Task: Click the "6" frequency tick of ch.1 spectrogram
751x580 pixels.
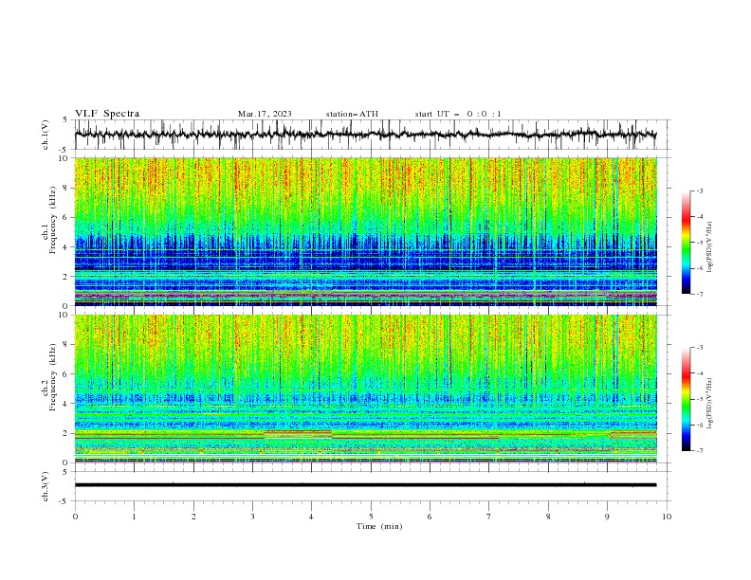Action: point(66,217)
